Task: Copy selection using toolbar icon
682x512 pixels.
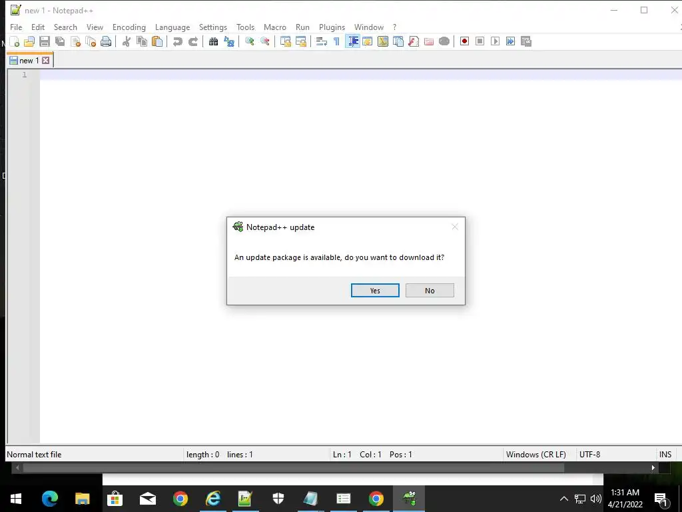Action: (x=141, y=41)
